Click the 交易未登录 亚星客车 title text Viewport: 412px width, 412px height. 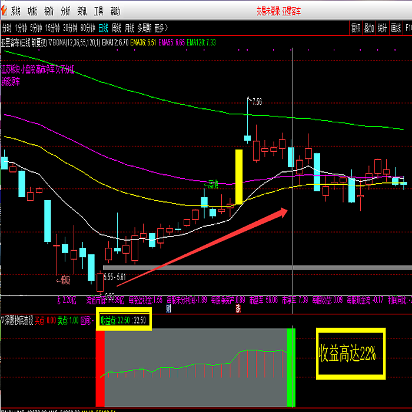pos(278,11)
